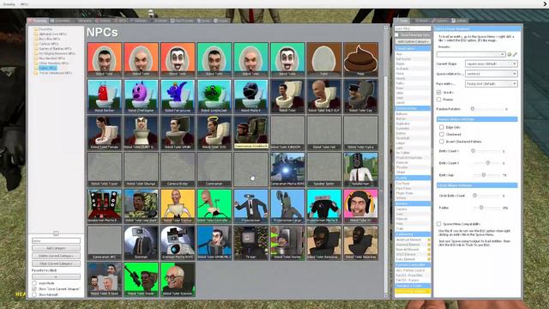The image size is (549, 309).
Task: Select the green creature toilet NPC
Action: (x=214, y=95)
